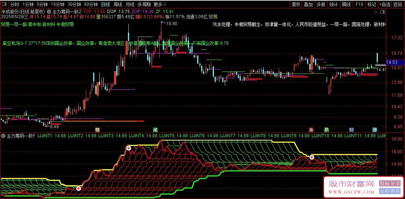405x199 pixels.
Task: Click the stock title 中成股份(日线.前复权)
Action: click(23, 12)
